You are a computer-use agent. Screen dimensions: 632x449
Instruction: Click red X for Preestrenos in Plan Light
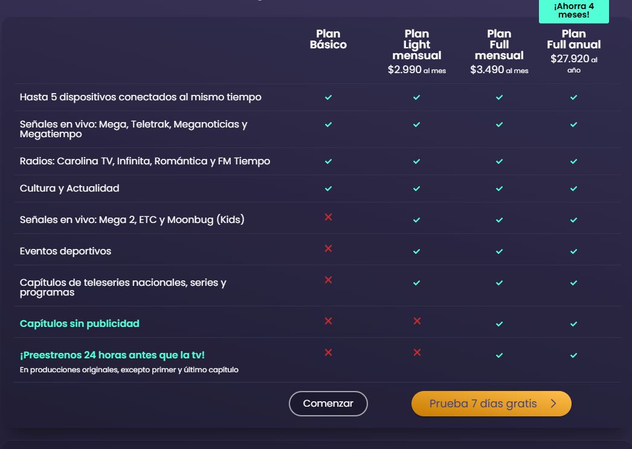[417, 352]
